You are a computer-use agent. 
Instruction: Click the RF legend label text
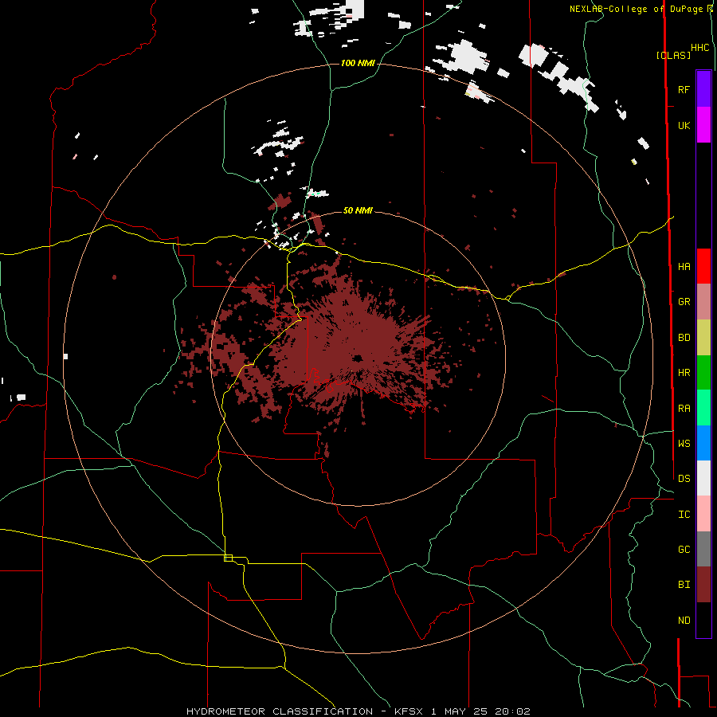(684, 89)
